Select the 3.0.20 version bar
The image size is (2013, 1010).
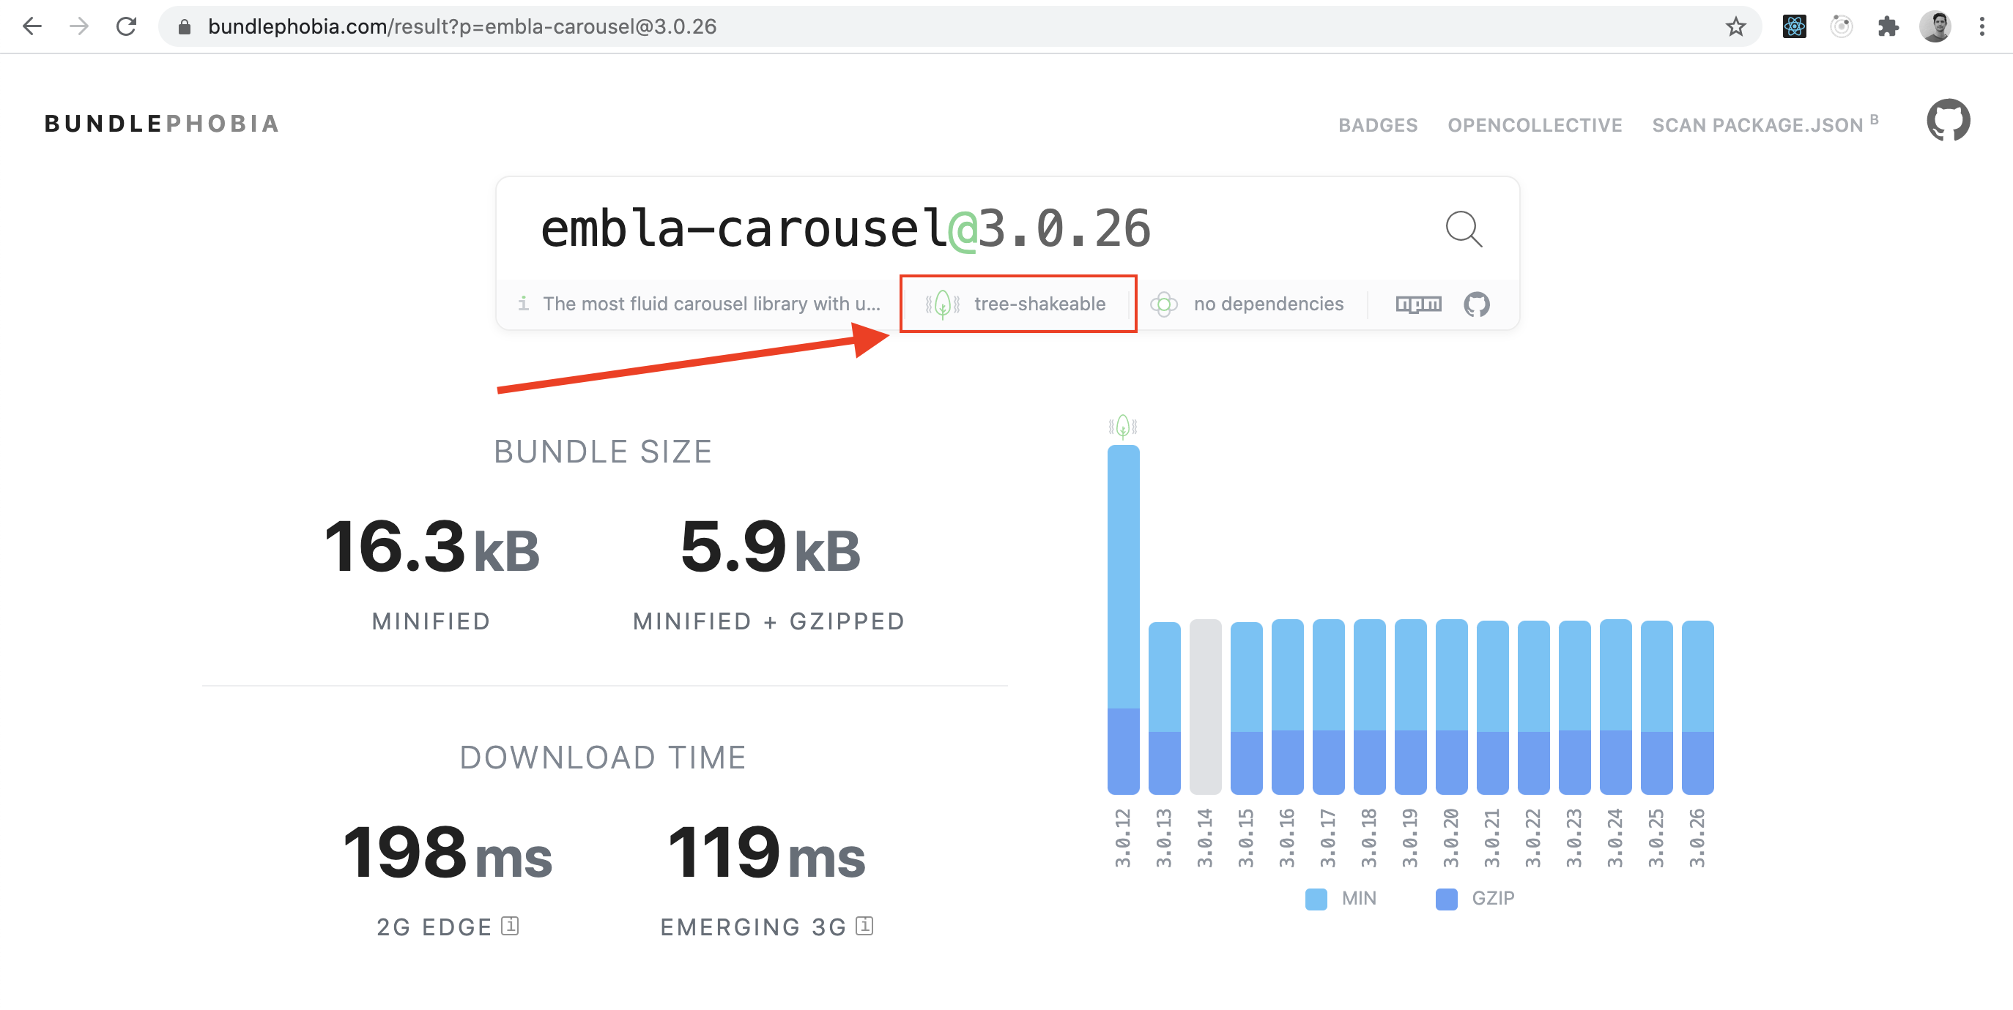coord(1451,707)
